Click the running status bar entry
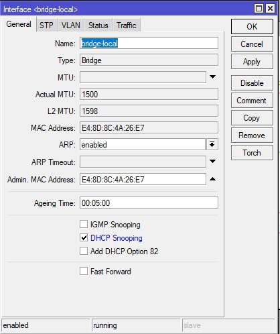 coord(136,325)
